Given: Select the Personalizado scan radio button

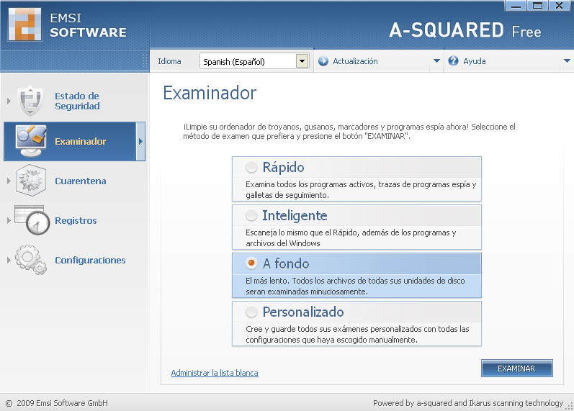Looking at the screenshot, I should [x=251, y=312].
